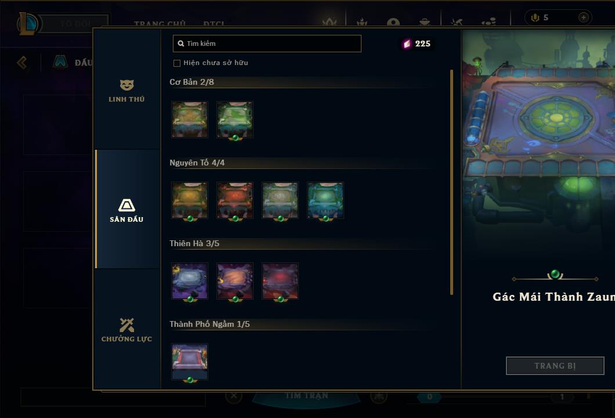Click the purple star shard currency icon
615x418 pixels.
pos(407,44)
